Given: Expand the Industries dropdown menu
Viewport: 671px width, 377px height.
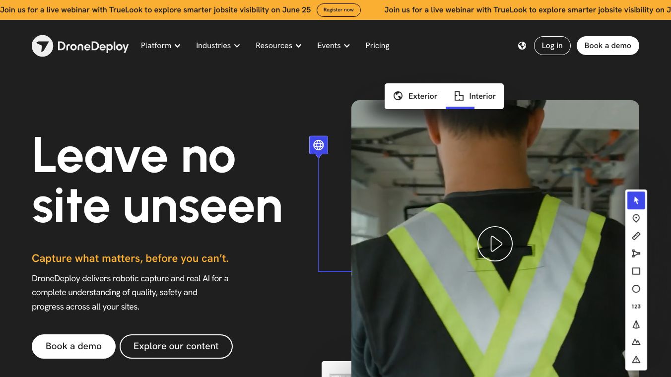Looking at the screenshot, I should tap(218, 46).
